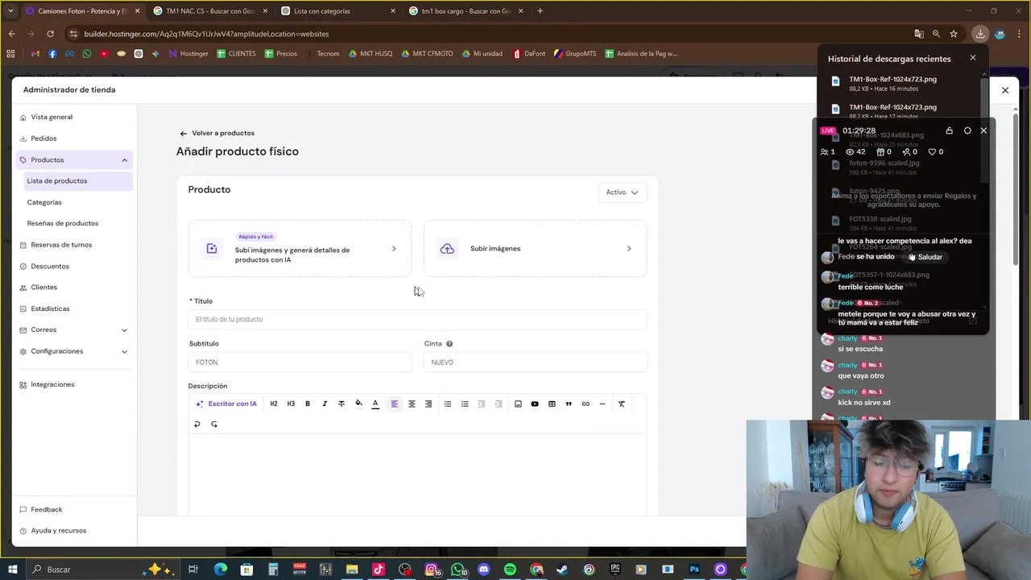Insert a hyperlink in description

click(x=586, y=404)
